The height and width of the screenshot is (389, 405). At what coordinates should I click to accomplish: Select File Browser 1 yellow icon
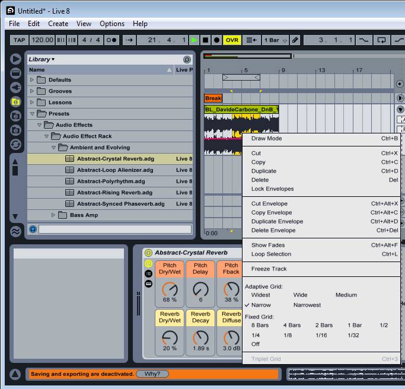coord(16,102)
